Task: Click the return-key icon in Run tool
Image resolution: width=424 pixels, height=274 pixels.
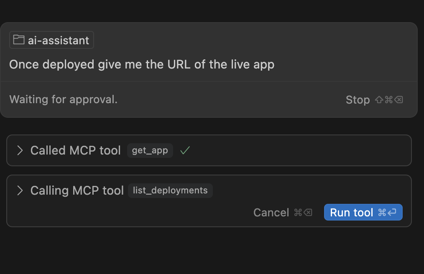Action: click(392, 213)
